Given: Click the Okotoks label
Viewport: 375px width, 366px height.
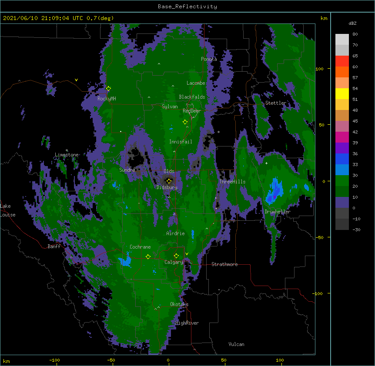Looking at the screenshot, I should 179,304.
